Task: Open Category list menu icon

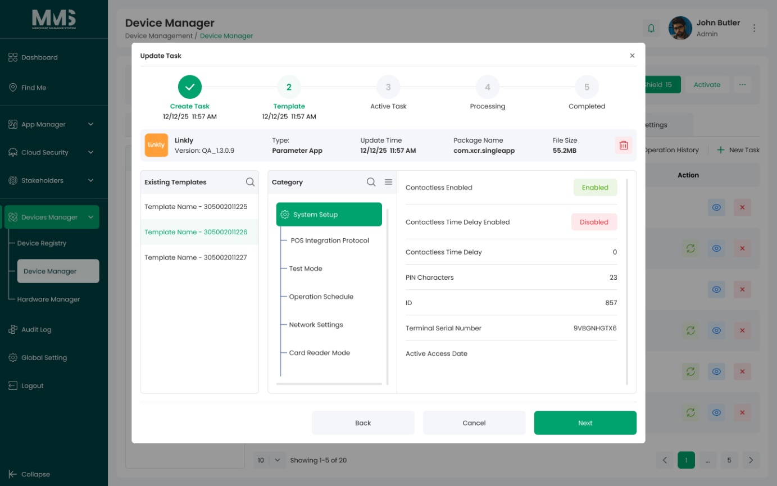Action: (388, 182)
